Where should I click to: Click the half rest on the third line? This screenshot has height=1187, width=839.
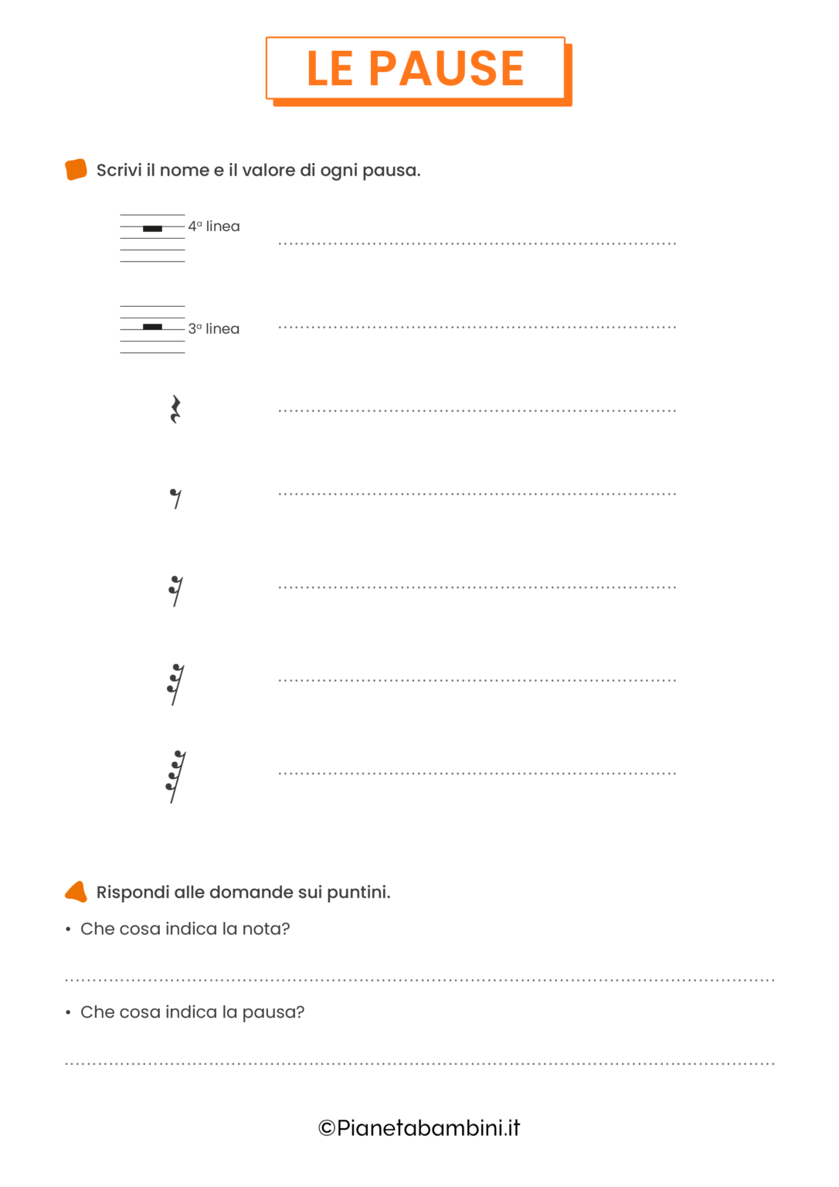[153, 327]
